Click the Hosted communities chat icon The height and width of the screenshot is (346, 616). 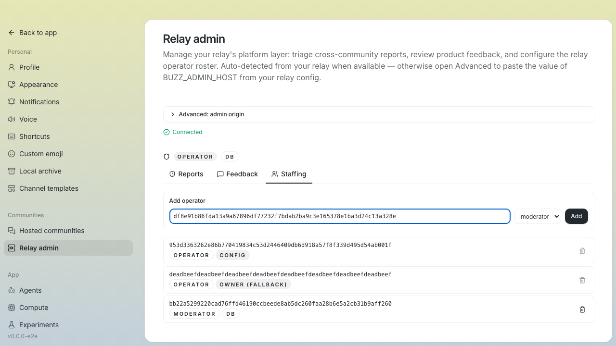coord(12,231)
